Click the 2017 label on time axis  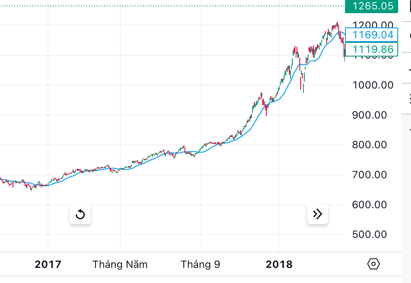(x=48, y=264)
